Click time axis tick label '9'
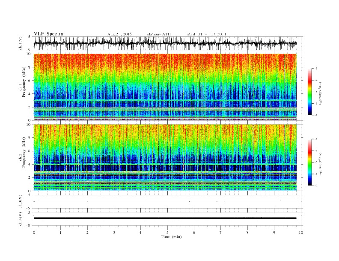 coord(274,232)
